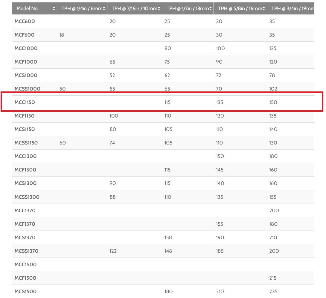Select the value 60 in MCSS1150 row

(x=63, y=143)
